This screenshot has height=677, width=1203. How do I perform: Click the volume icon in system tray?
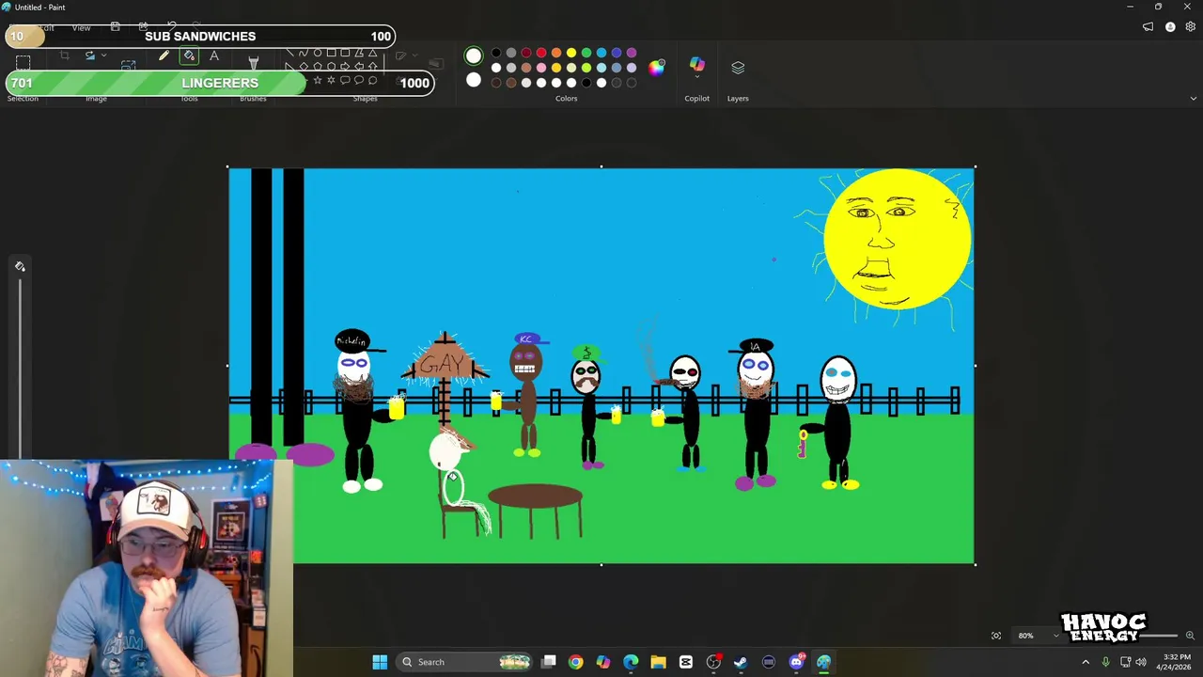(x=1141, y=662)
